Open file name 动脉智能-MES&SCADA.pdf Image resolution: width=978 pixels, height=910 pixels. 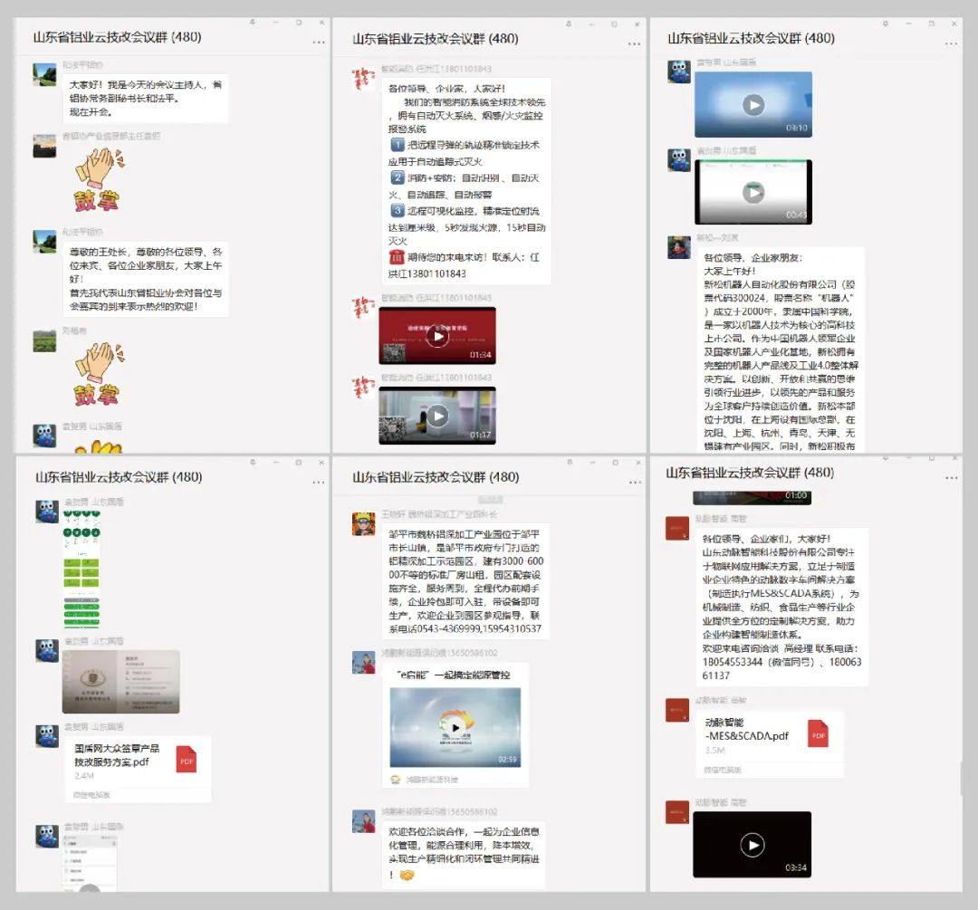pyautogui.click(x=746, y=729)
